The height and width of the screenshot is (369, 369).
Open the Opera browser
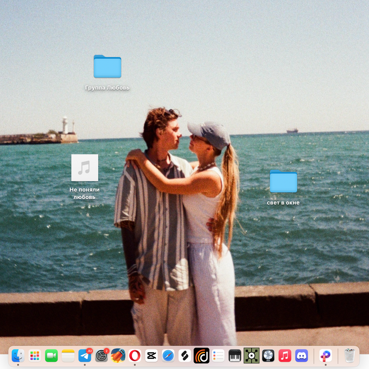coord(135,356)
